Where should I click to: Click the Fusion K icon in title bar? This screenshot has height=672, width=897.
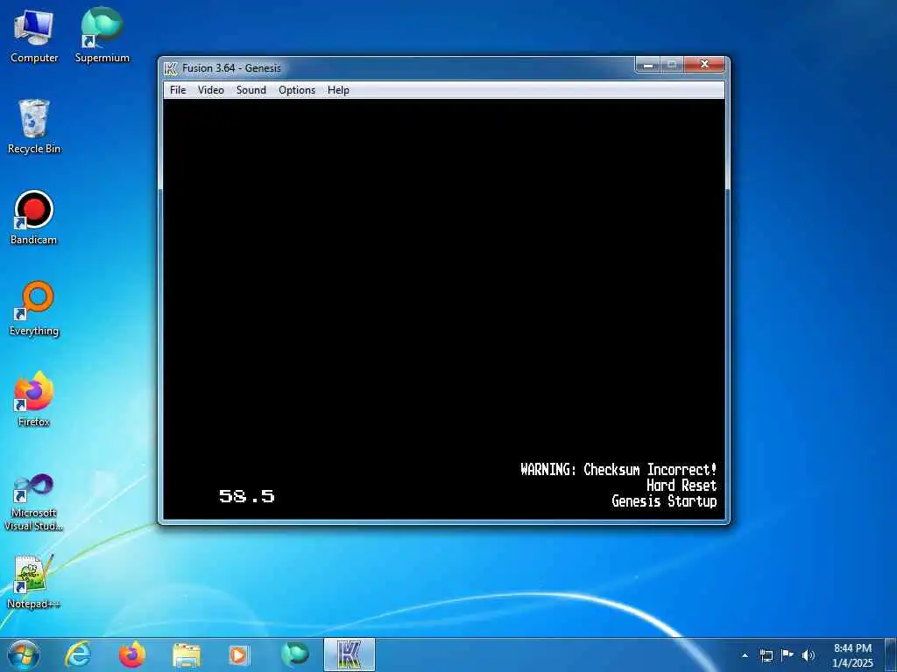click(170, 68)
